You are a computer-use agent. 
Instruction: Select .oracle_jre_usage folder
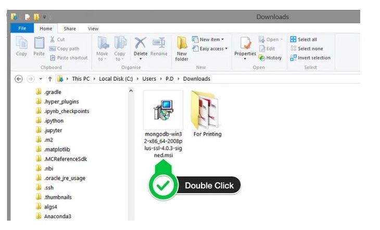[60, 178]
